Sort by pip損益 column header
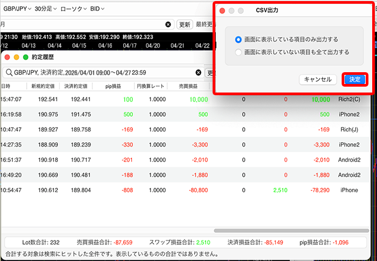377x261 pixels. (x=112, y=86)
